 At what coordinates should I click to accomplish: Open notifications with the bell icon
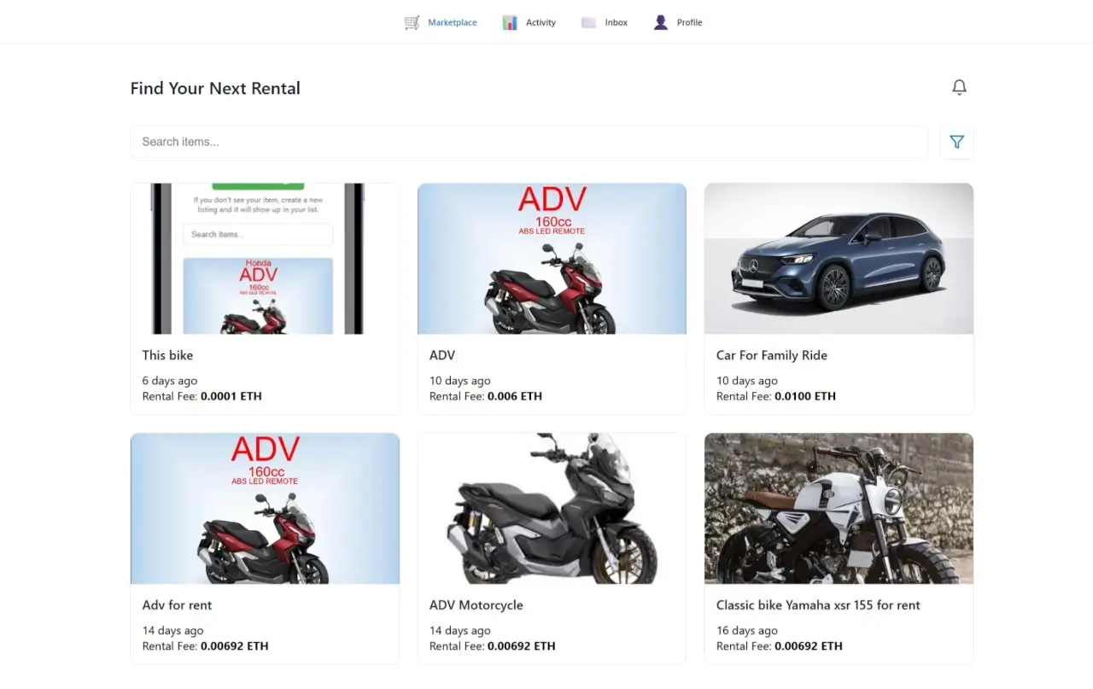959,88
